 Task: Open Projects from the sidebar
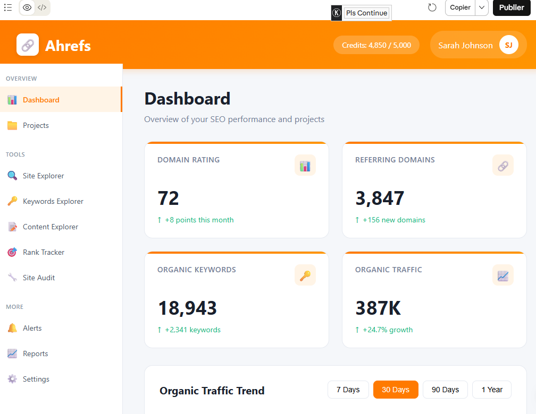tap(61, 125)
